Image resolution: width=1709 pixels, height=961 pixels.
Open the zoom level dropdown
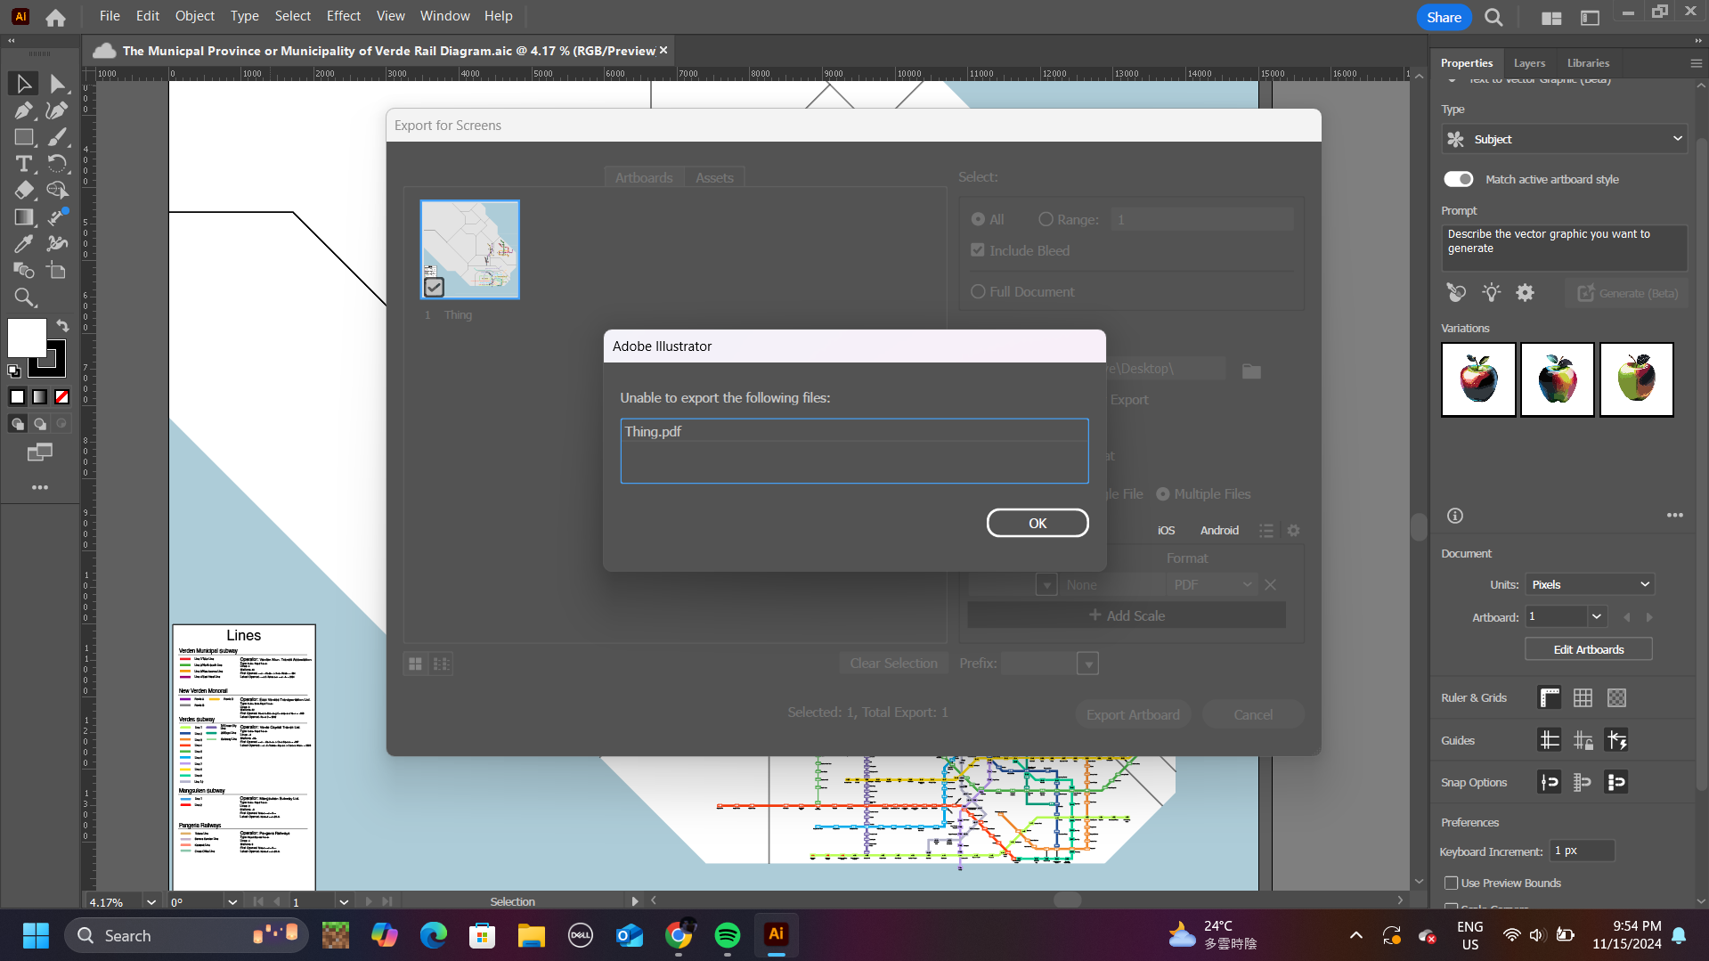[151, 901]
